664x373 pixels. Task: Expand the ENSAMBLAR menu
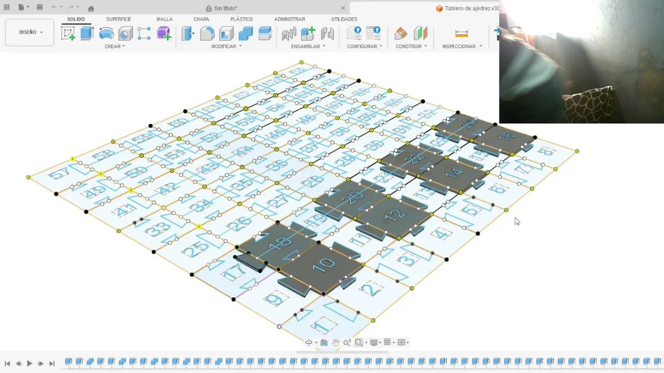click(308, 46)
